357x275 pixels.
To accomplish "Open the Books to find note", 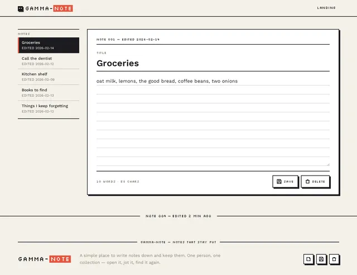I will pos(49,92).
